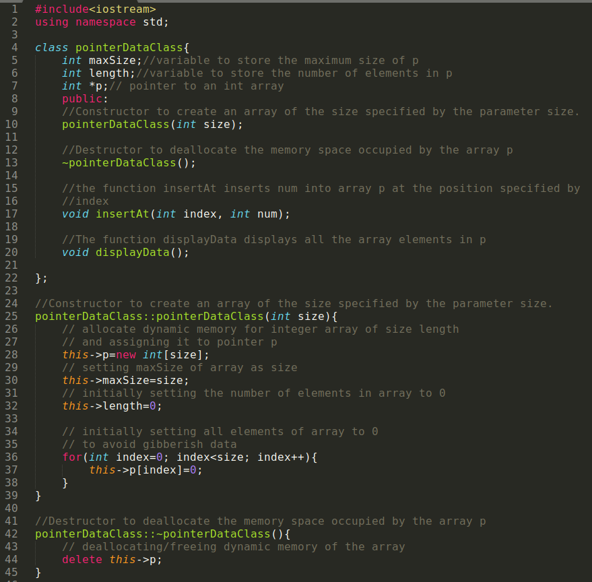Click the 'int *p;' pointer declaration

(x=86, y=86)
